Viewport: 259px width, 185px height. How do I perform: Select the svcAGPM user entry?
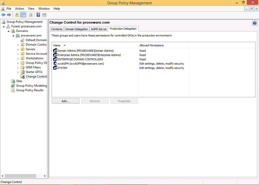(80, 64)
